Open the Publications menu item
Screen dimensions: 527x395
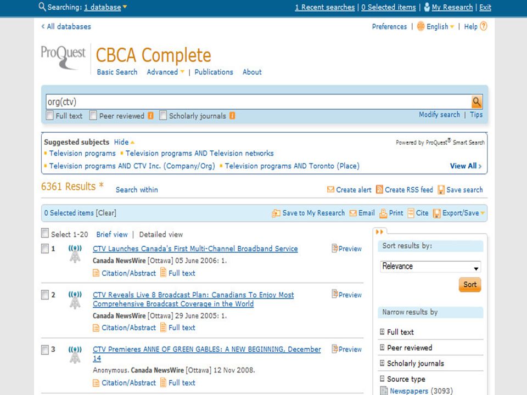click(214, 72)
